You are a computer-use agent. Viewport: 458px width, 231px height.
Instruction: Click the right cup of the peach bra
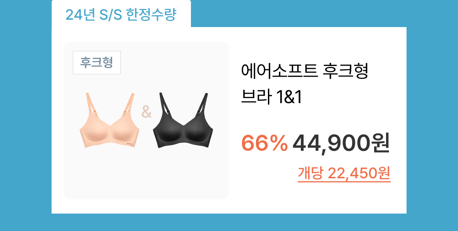click(124, 133)
